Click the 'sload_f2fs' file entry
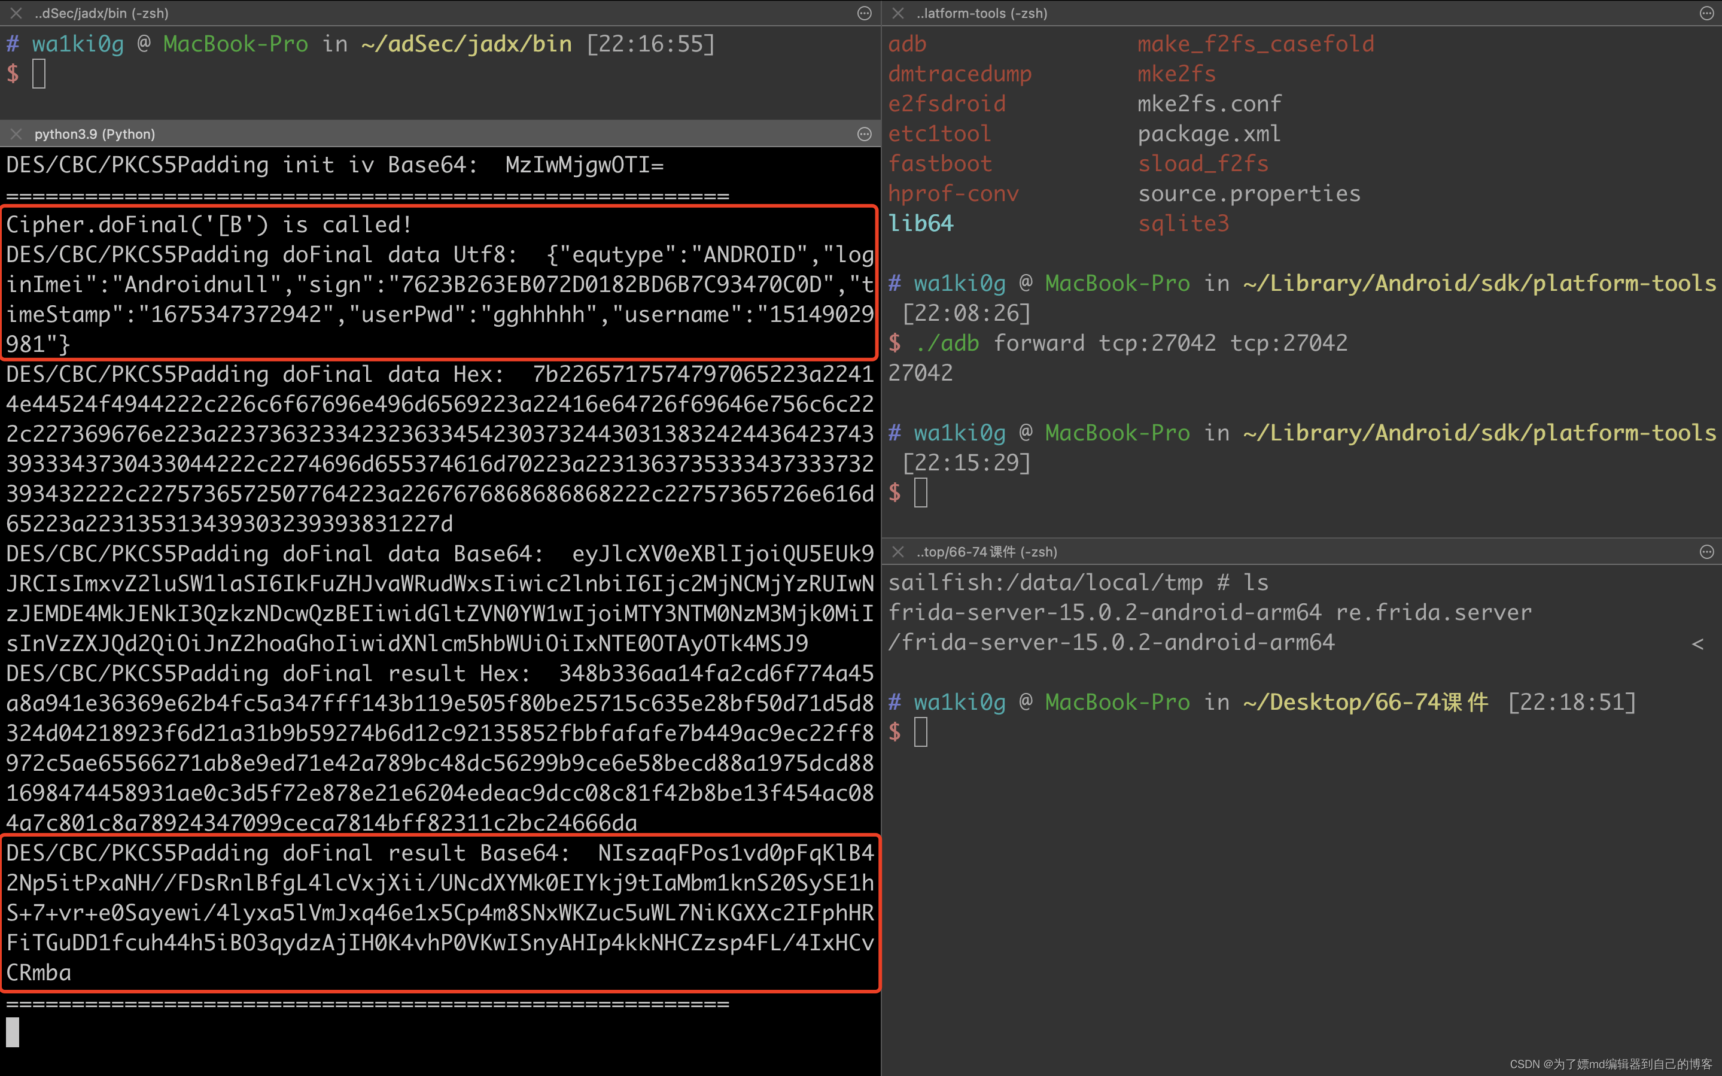 pyautogui.click(x=1203, y=164)
